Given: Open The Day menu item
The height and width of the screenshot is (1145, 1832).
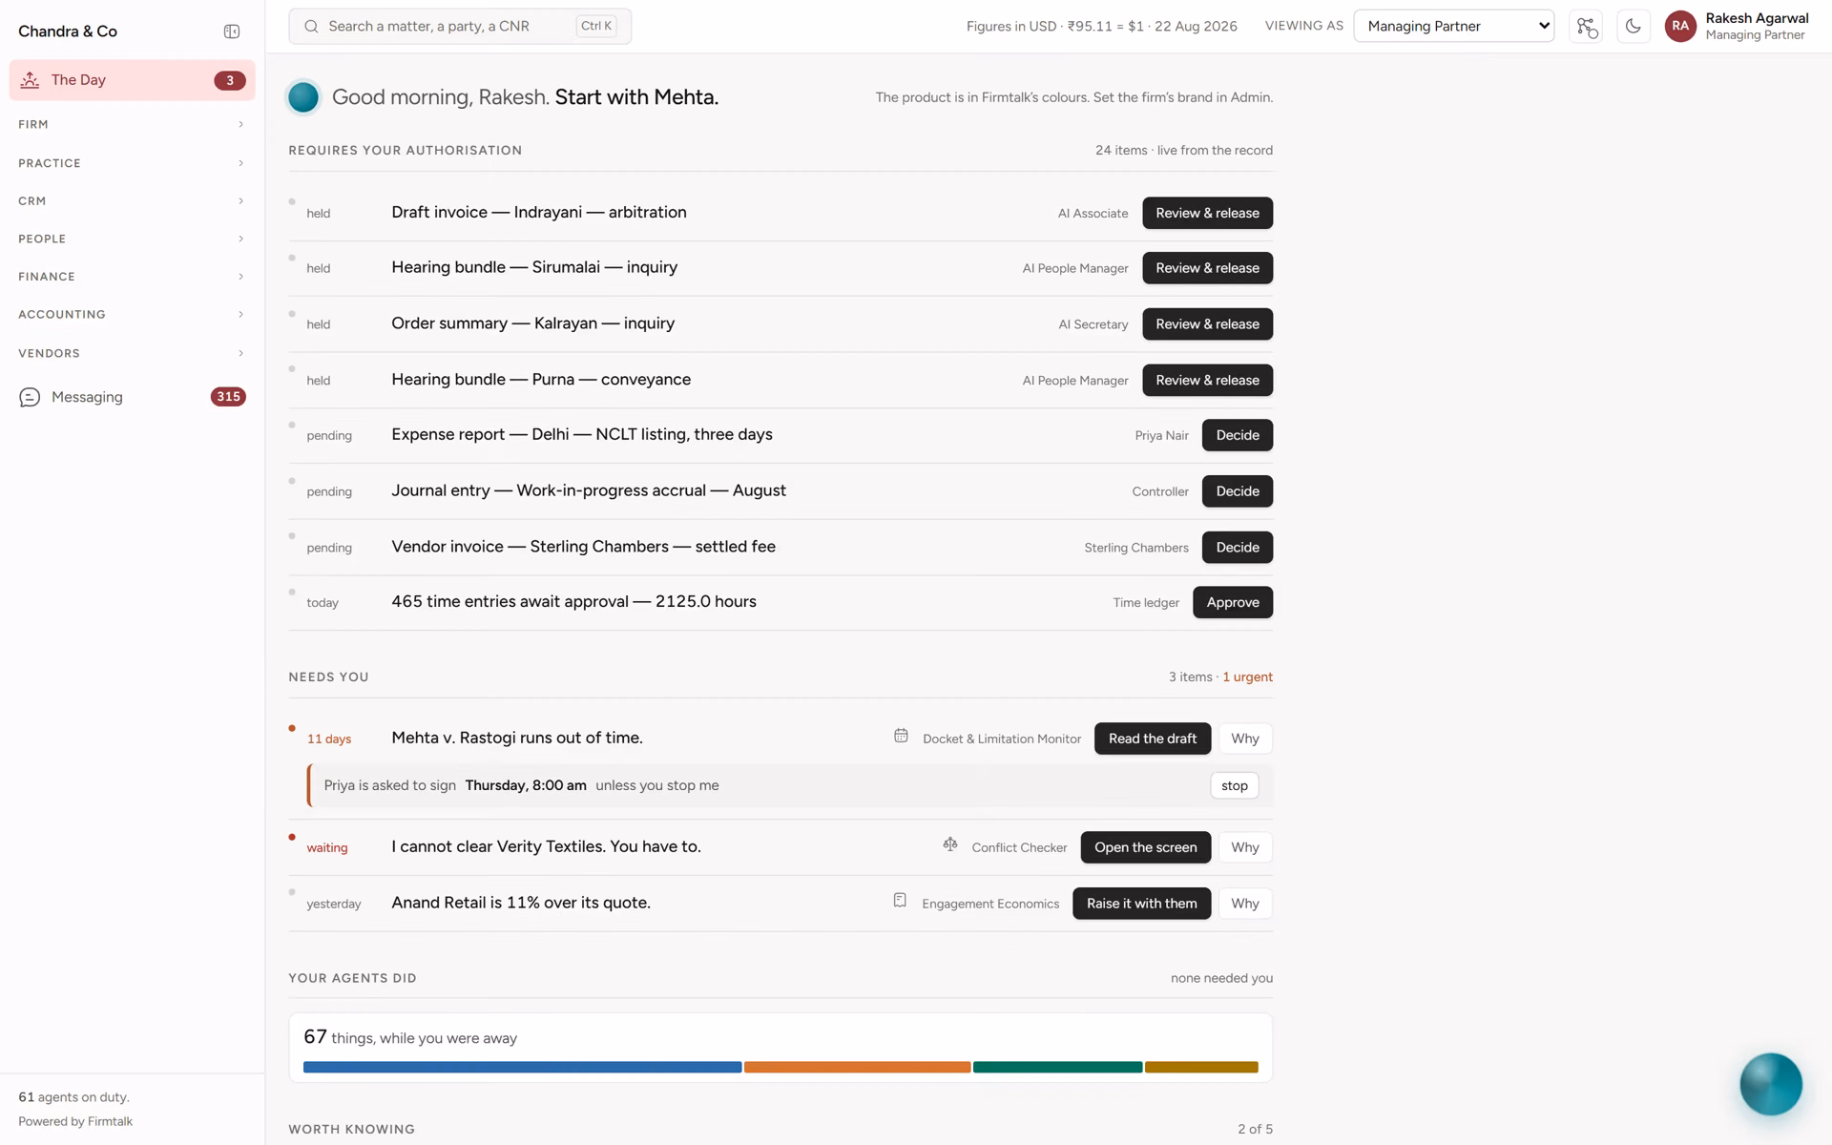Looking at the screenshot, I should tap(132, 80).
